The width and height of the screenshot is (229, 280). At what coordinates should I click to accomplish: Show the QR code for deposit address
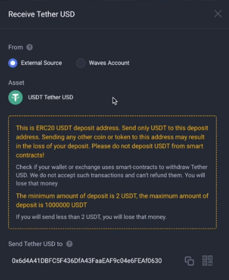[x=208, y=260]
